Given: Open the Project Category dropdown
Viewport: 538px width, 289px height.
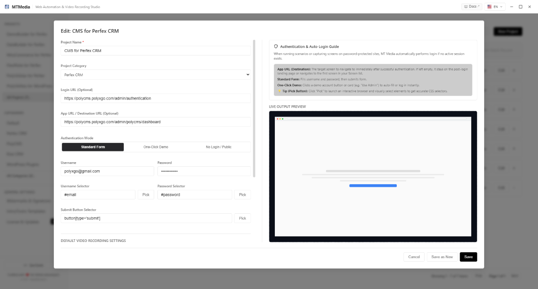Looking at the screenshot, I should (x=156, y=75).
